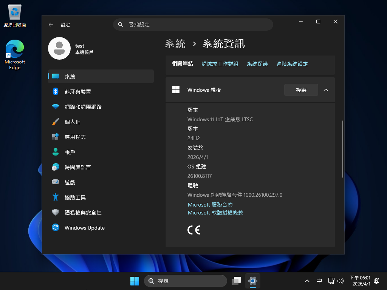The height and width of the screenshot is (290, 387).
Task: Click 系統 breadcrumb in page header
Action: (175, 44)
